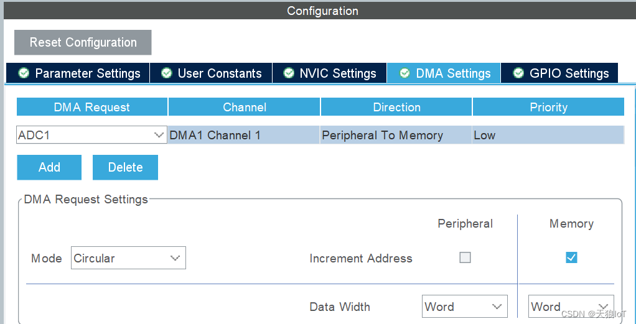Select the DMA1 Channel 1 cell

tap(244, 134)
